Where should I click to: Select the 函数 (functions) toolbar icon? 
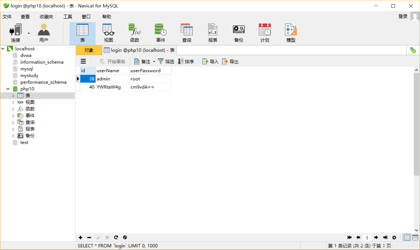134,32
